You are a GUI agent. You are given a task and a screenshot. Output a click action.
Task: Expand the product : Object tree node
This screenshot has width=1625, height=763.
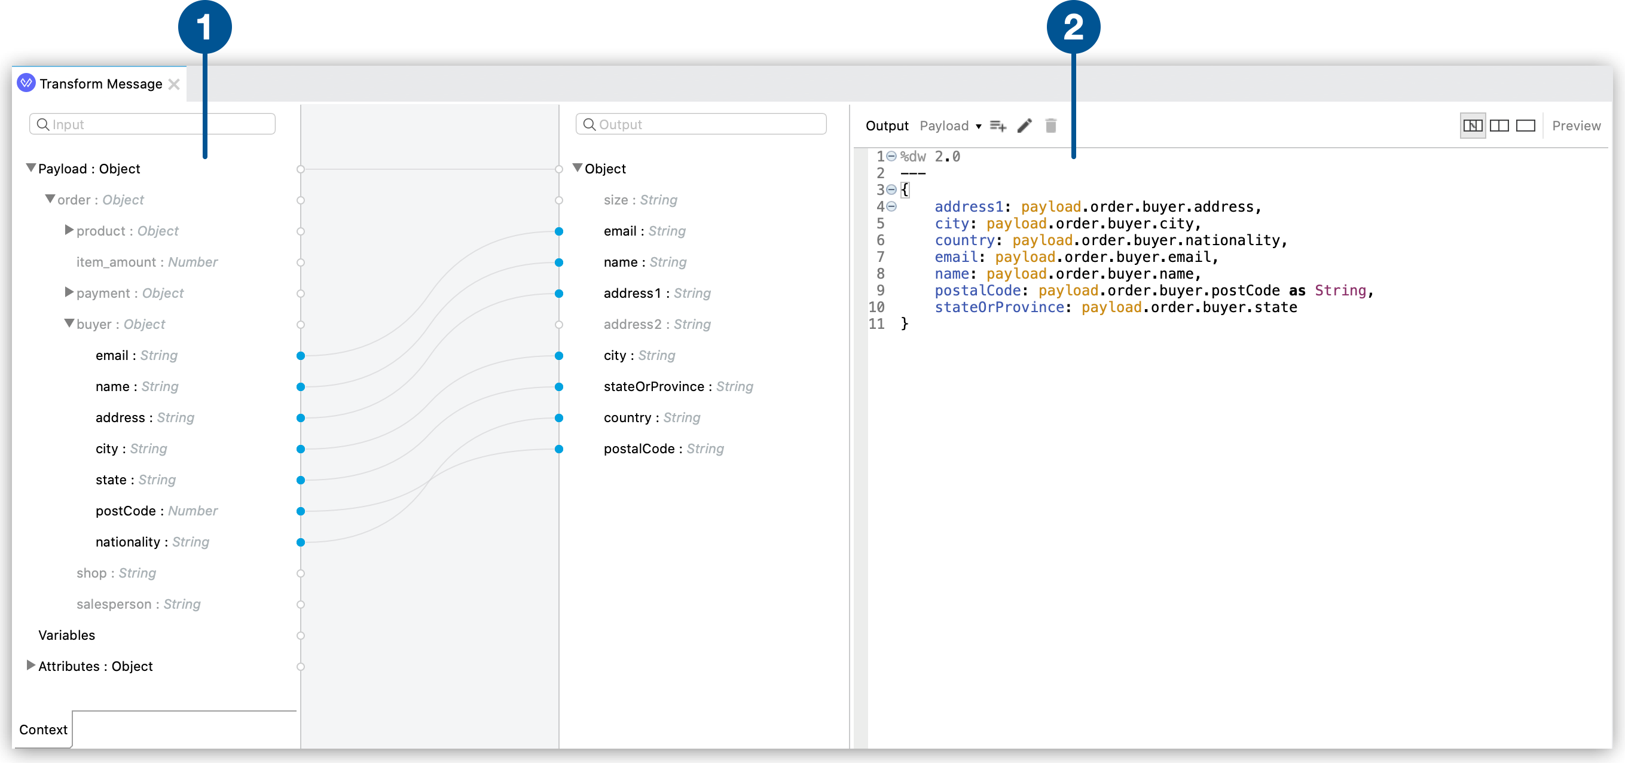coord(69,230)
